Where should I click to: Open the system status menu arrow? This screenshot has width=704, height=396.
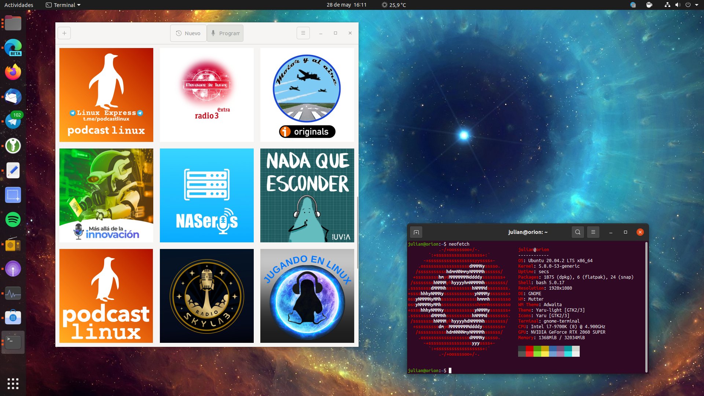coord(696,5)
